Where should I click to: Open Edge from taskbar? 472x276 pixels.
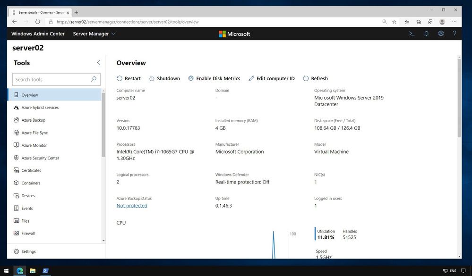tap(20, 271)
